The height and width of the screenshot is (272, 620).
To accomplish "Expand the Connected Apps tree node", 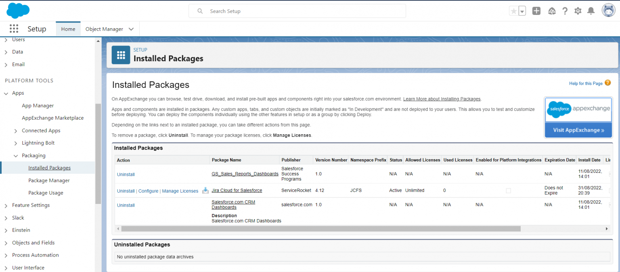I will (x=16, y=131).
